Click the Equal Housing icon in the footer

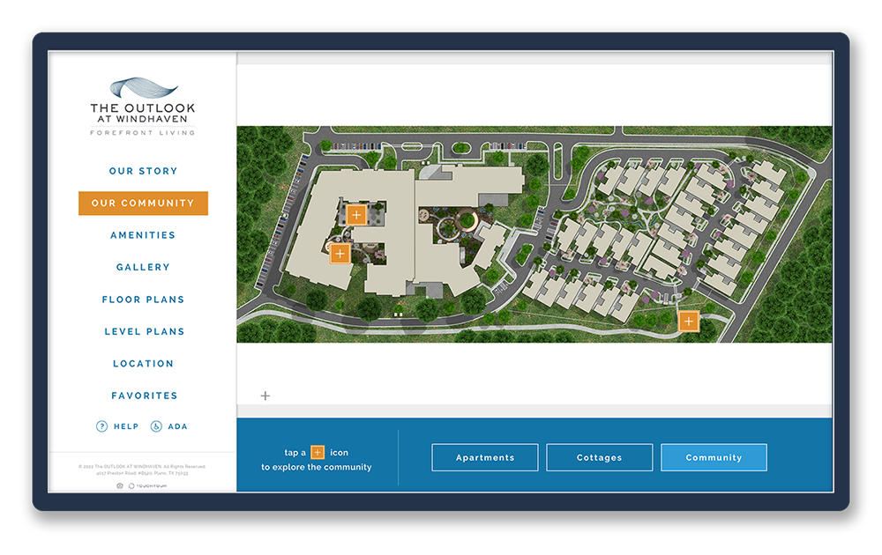[x=120, y=485]
